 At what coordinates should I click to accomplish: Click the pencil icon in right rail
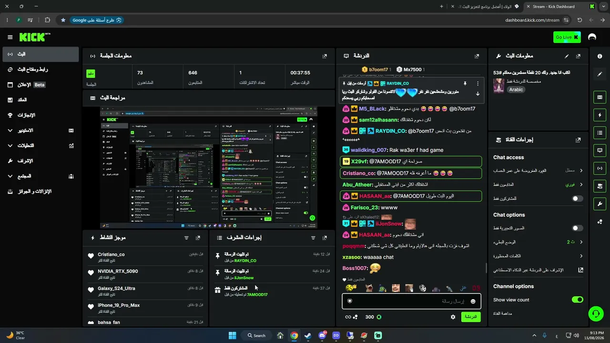pos(600,74)
